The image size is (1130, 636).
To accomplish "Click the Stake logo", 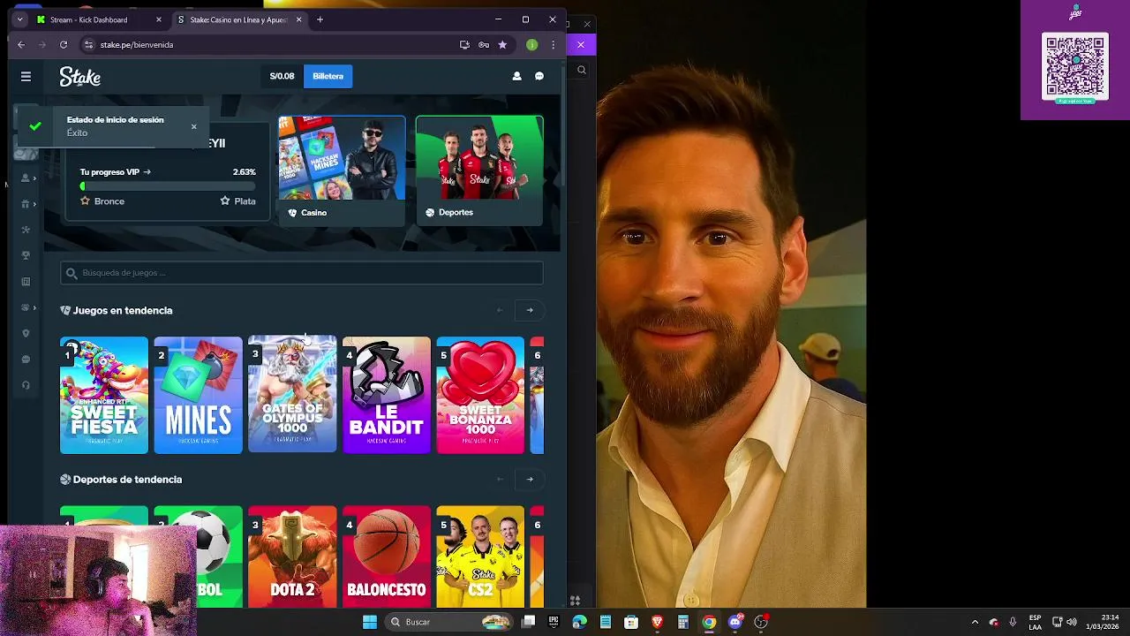I will click(x=80, y=77).
